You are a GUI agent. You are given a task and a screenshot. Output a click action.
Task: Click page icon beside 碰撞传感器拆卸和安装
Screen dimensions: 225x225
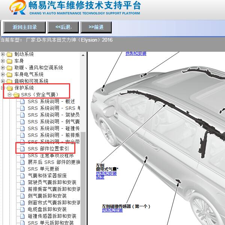(22, 216)
